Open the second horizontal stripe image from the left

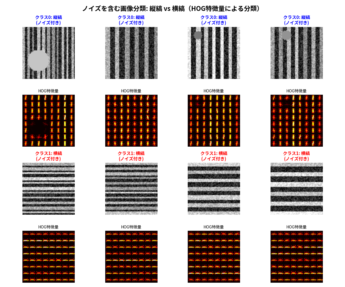pos(131,189)
